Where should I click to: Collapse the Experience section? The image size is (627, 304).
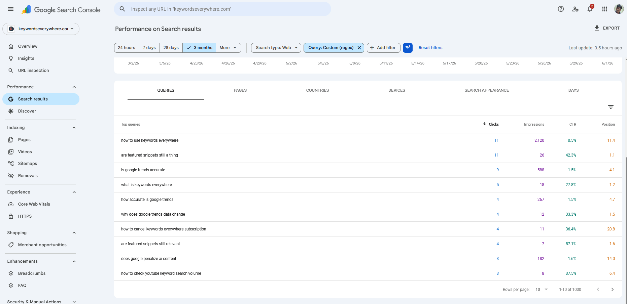click(74, 192)
